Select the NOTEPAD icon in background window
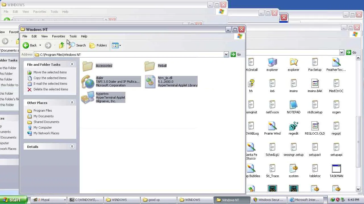Screen dimensions: 364x204 pyautogui.click(x=293, y=105)
